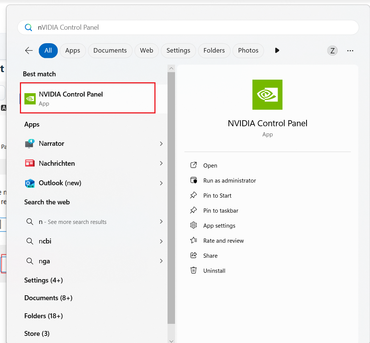
Task: Switch to the Apps filter tab
Action: tap(72, 50)
